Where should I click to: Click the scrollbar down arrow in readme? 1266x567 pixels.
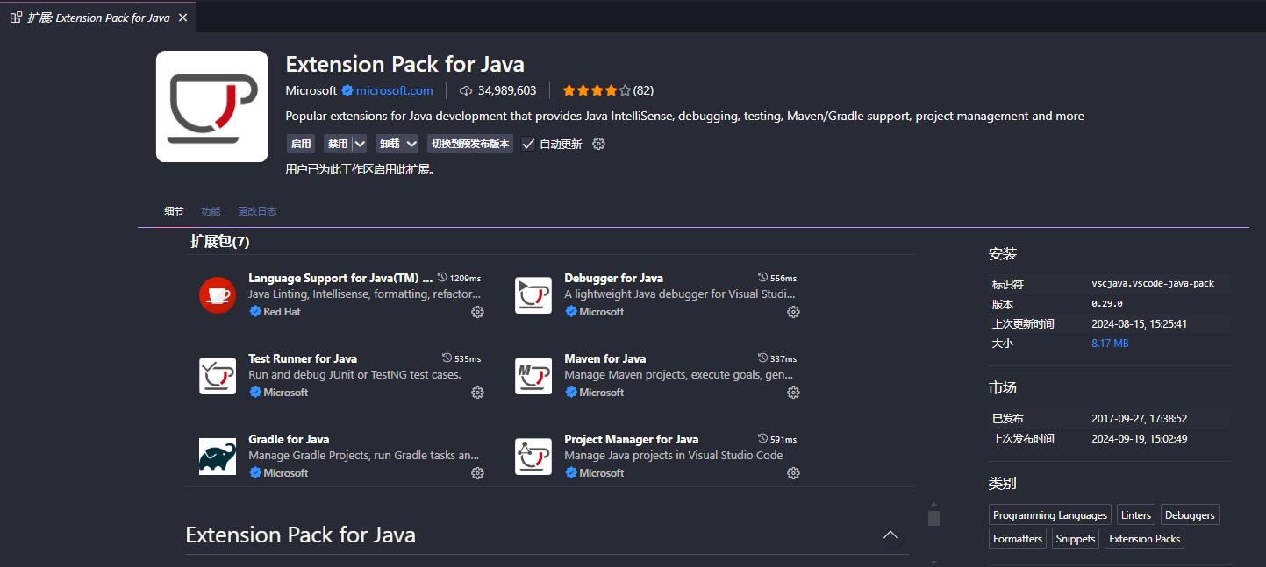934,561
